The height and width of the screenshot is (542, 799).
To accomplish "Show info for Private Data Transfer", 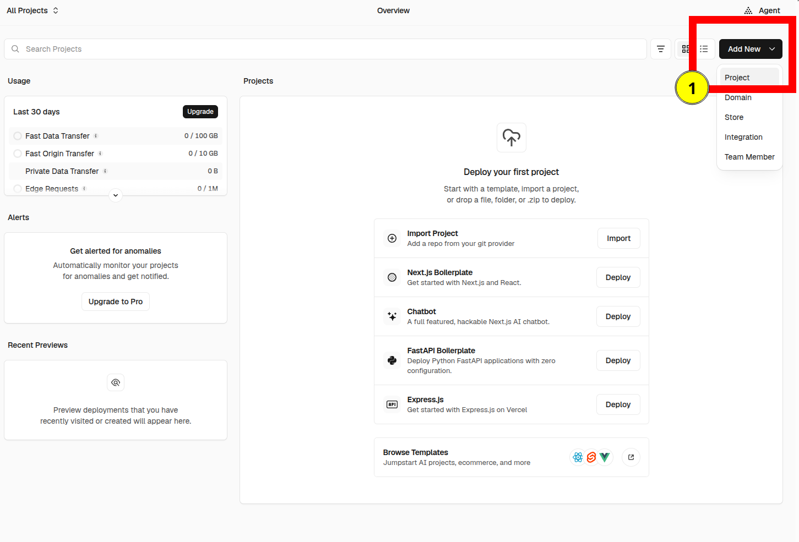I will 105,171.
